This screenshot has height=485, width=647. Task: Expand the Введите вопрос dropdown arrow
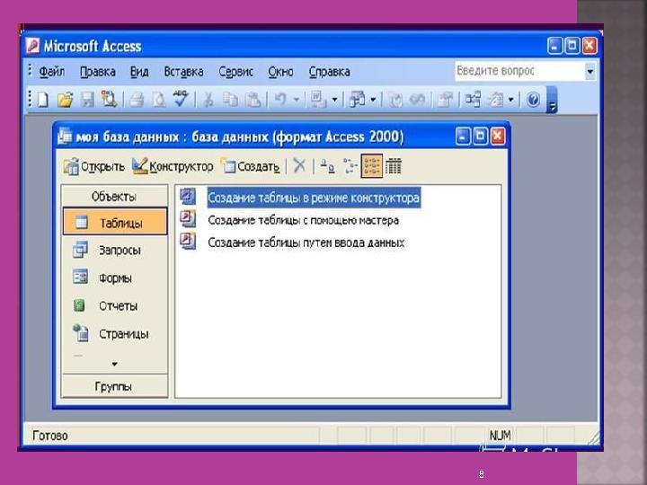590,71
